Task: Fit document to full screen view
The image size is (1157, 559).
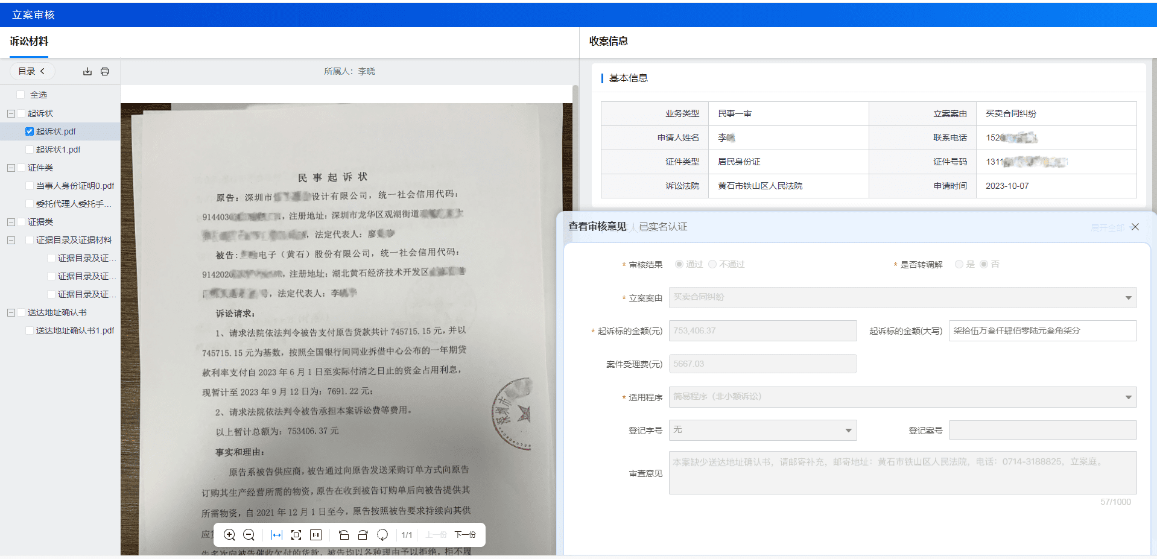Action: coord(296,535)
